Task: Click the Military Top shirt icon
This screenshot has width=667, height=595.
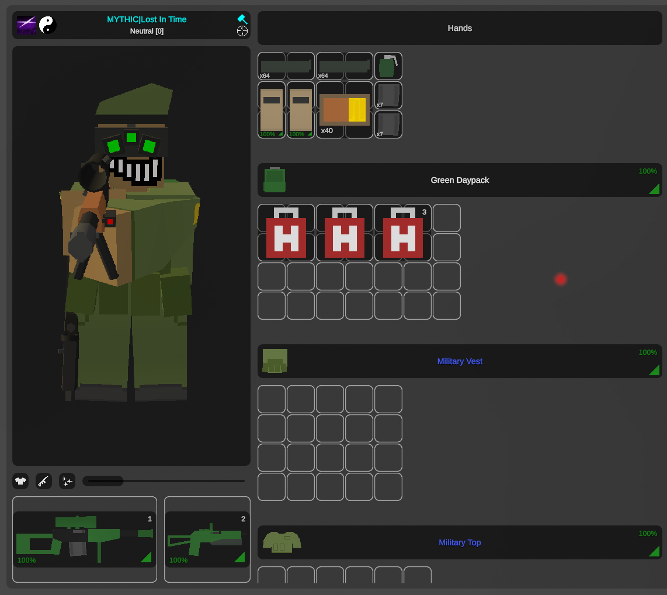Action: coord(282,542)
